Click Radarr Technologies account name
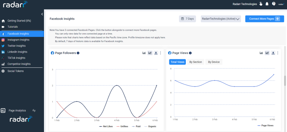The width and height of the screenshot is (287, 132). click(x=245, y=4)
